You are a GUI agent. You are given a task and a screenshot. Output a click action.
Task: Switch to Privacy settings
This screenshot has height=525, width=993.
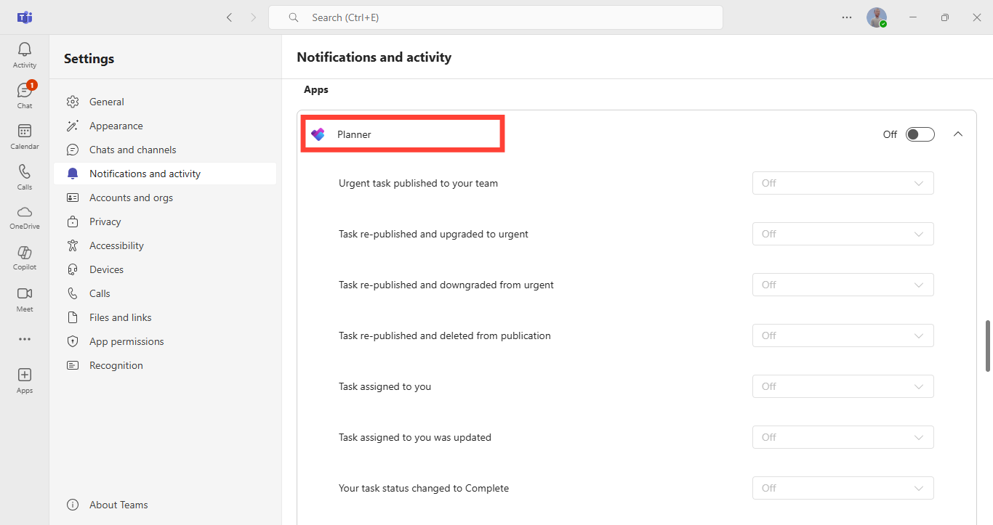[105, 221]
